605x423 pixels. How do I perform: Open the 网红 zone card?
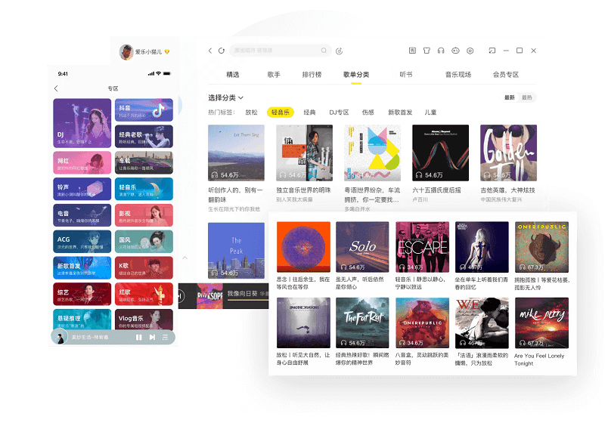[x=82, y=162]
